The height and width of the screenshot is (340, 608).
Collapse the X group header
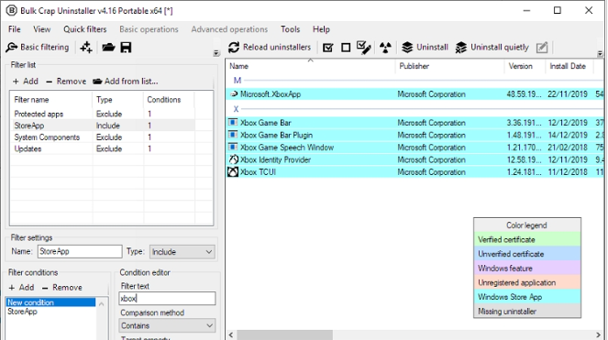pyautogui.click(x=415, y=109)
